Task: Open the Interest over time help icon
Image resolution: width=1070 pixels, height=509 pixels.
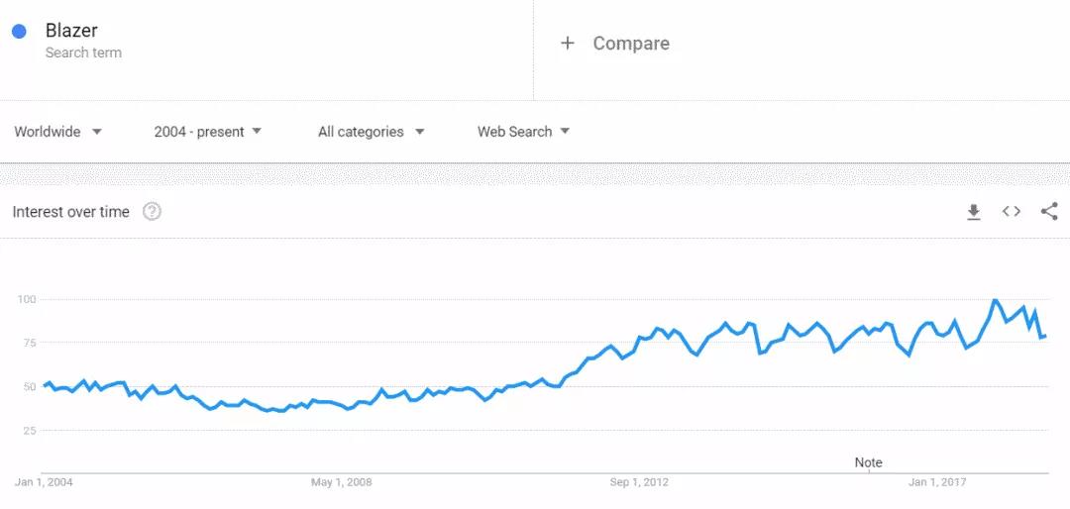Action: tap(152, 212)
